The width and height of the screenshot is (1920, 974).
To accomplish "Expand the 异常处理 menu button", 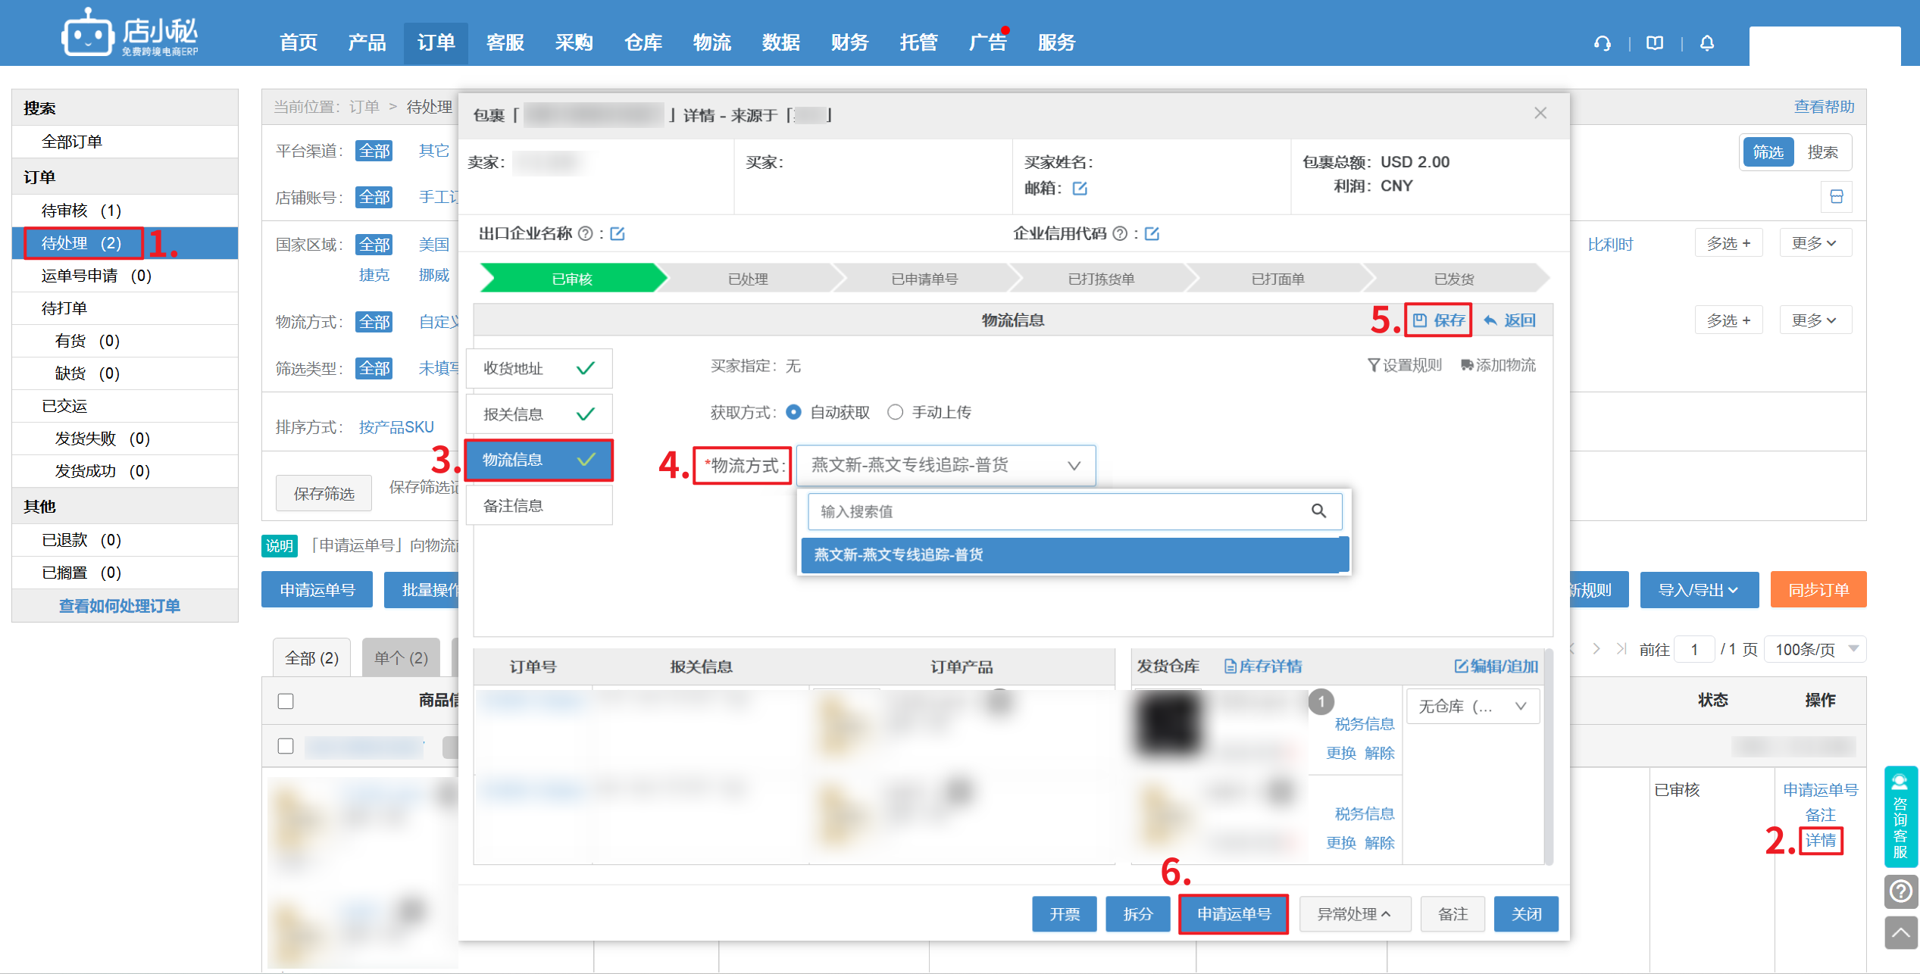I will 1354,914.
